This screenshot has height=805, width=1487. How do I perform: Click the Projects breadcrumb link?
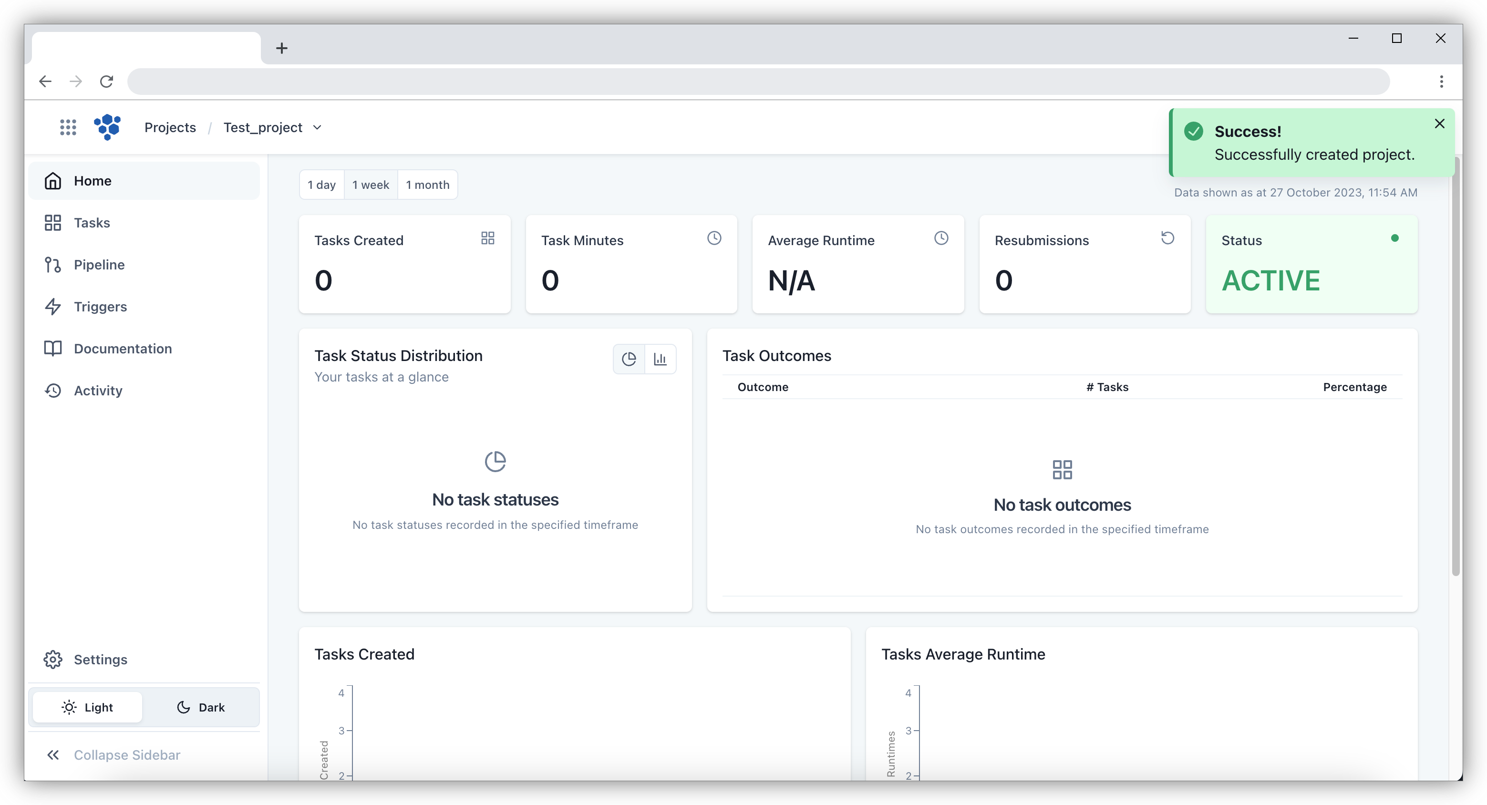tap(170, 127)
